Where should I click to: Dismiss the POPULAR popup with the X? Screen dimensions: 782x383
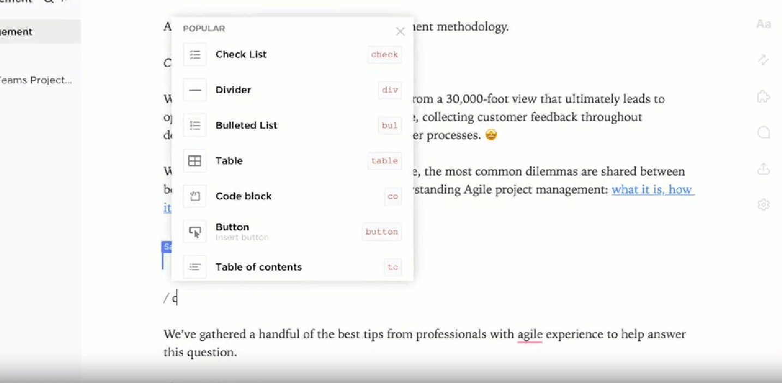(400, 32)
